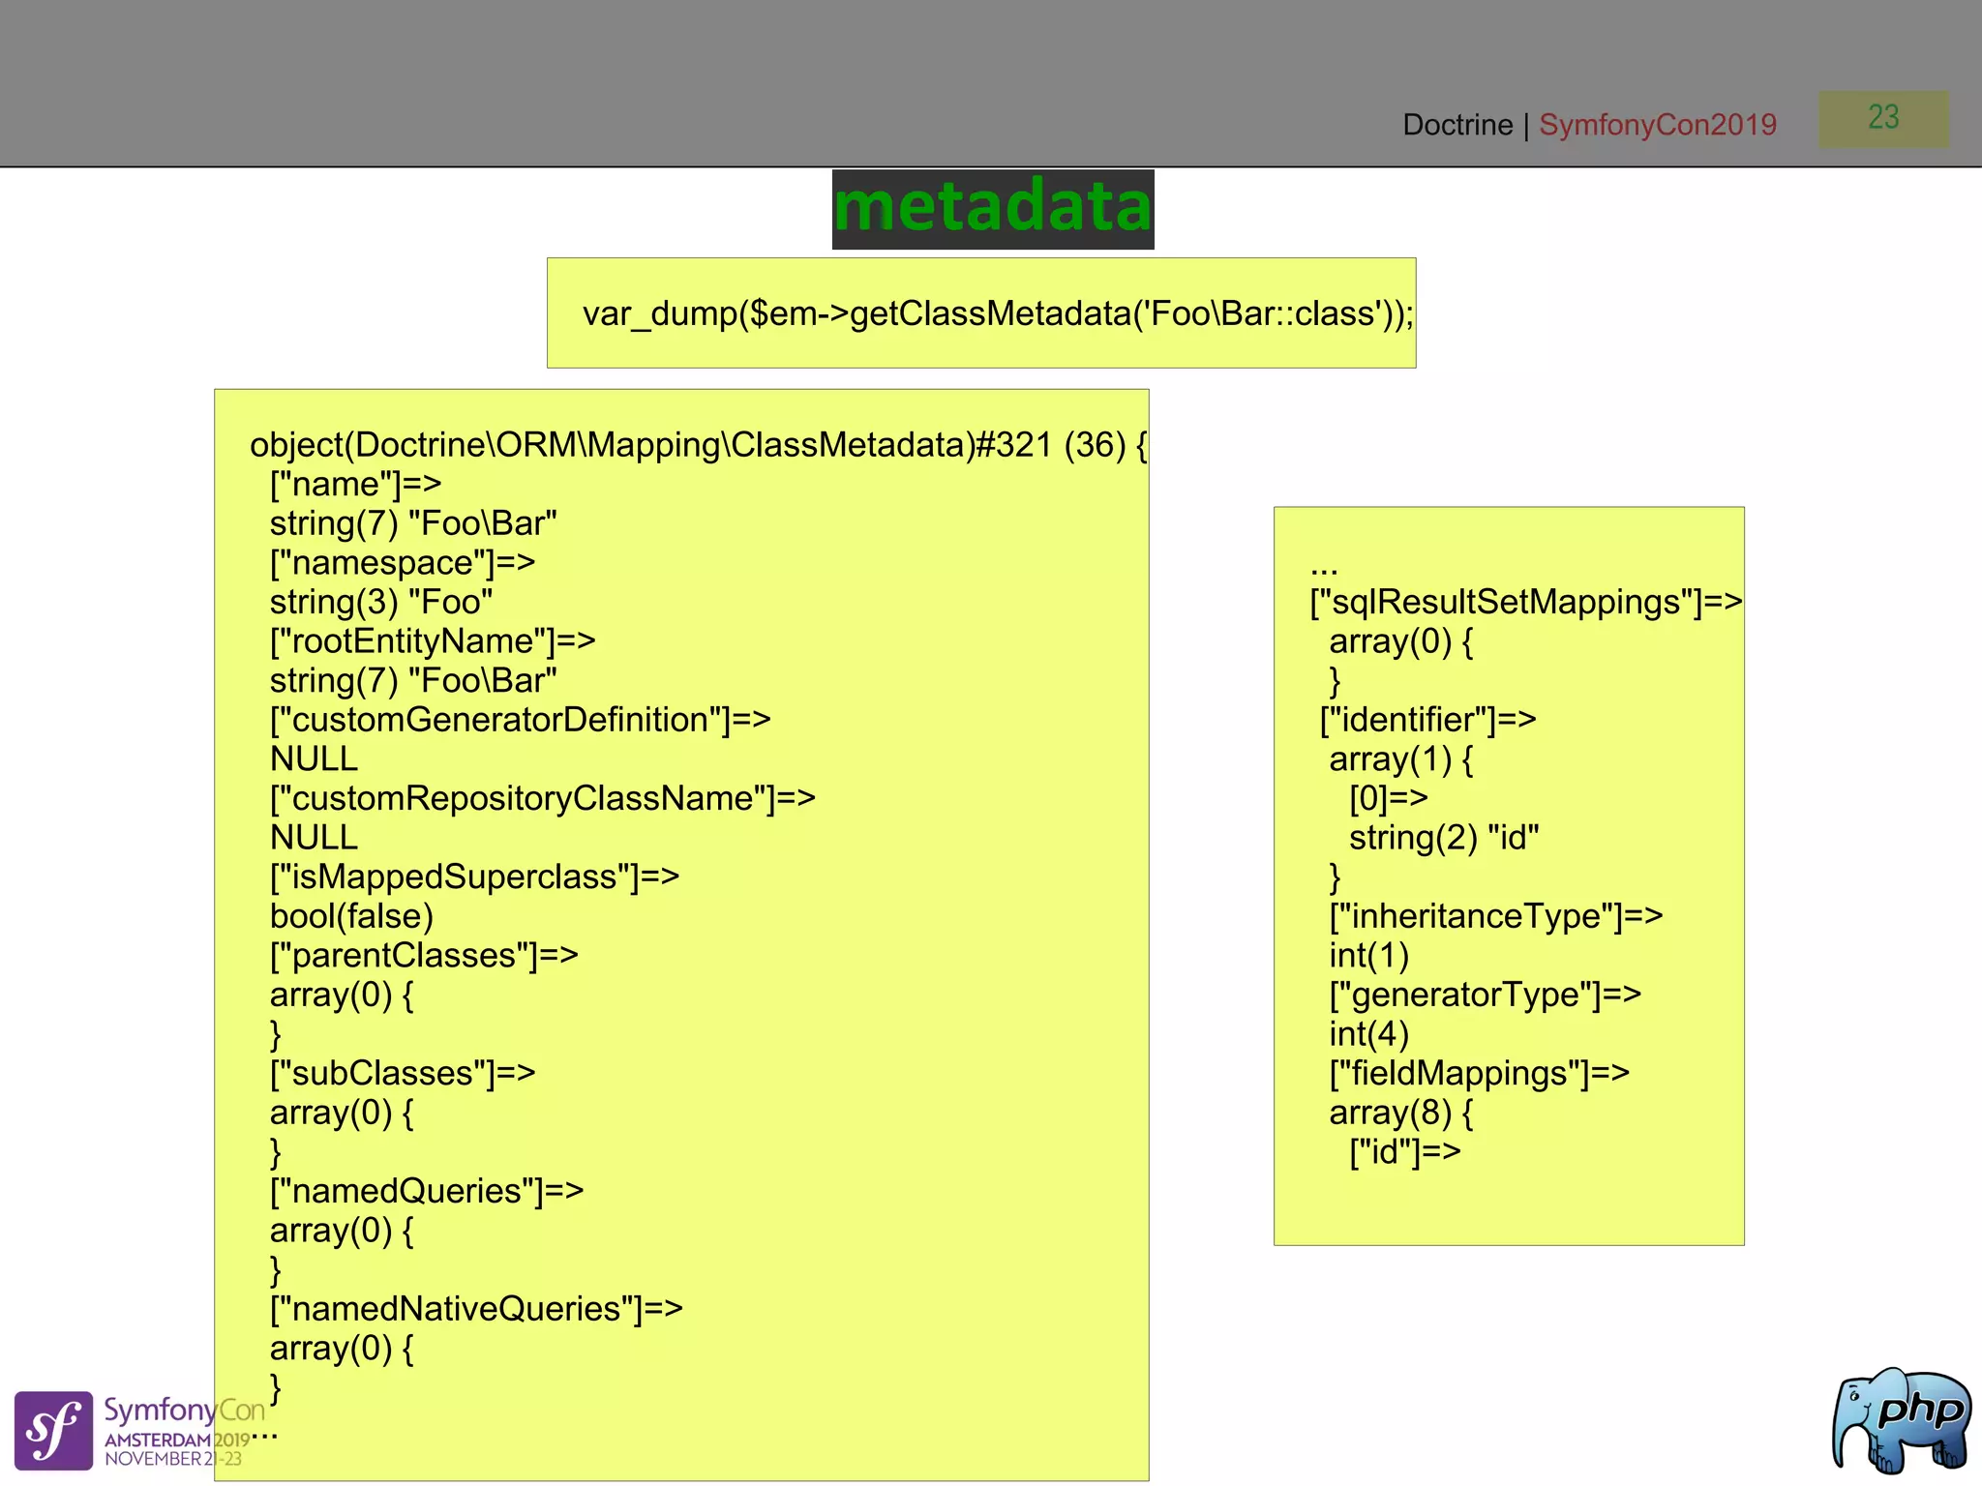Image resolution: width=1982 pixels, height=1486 pixels.
Task: Click the SymfonyCon2019 header text
Action: coord(1658,125)
